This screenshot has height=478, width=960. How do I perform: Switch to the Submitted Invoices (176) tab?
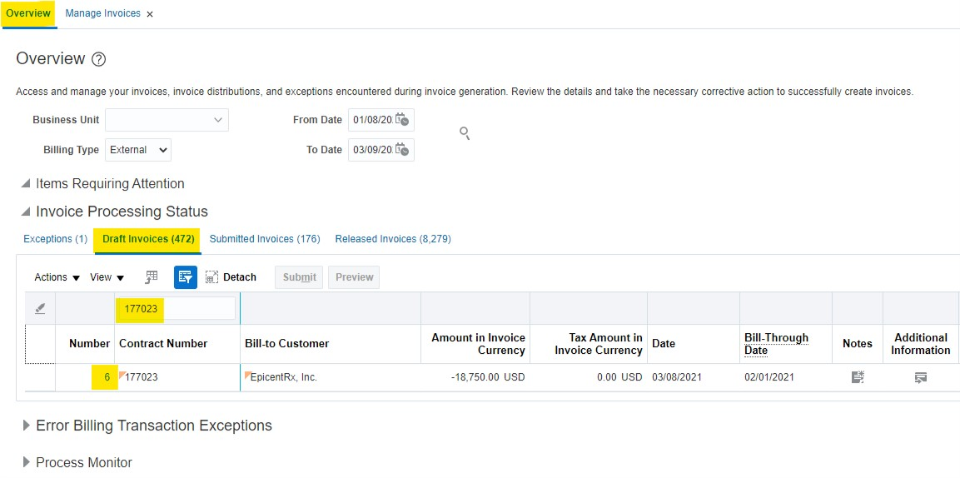pos(265,239)
